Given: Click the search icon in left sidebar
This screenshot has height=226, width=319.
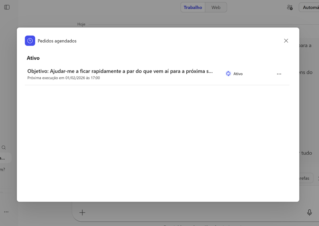Looking at the screenshot, I should pyautogui.click(x=4, y=147).
